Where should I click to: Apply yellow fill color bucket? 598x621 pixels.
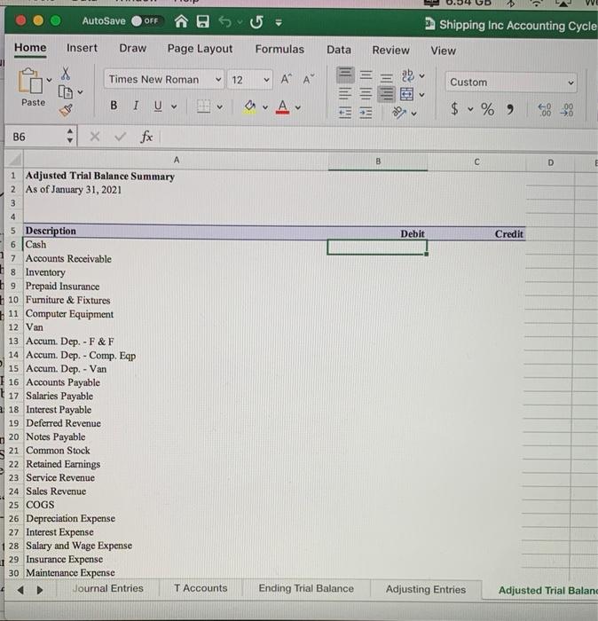pos(249,107)
